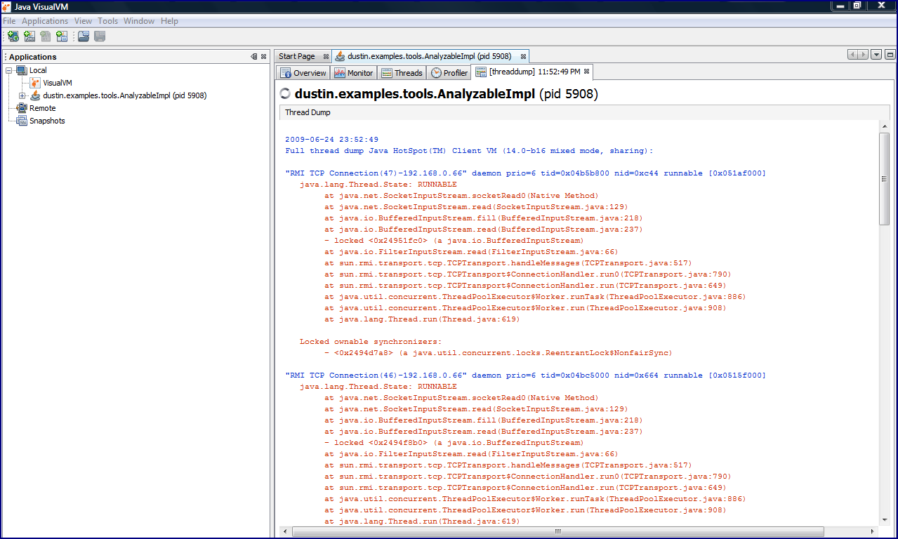Click the thread dump scrollbar up arrow
Screen dimensions: 898x539
[x=885, y=127]
